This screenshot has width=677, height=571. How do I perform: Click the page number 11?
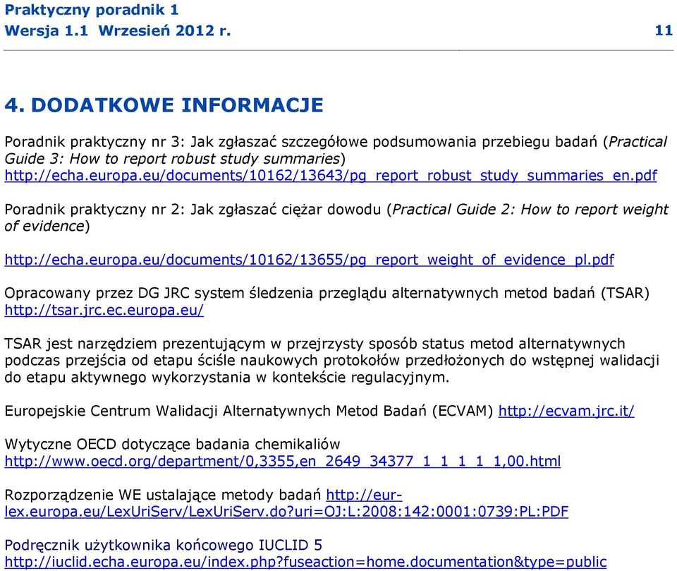(664, 30)
